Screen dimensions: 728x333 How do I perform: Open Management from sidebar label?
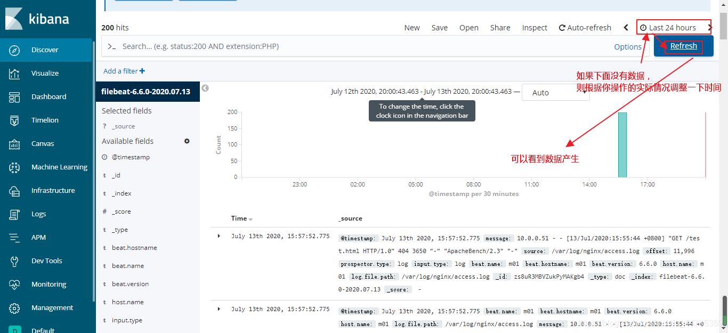52,307
